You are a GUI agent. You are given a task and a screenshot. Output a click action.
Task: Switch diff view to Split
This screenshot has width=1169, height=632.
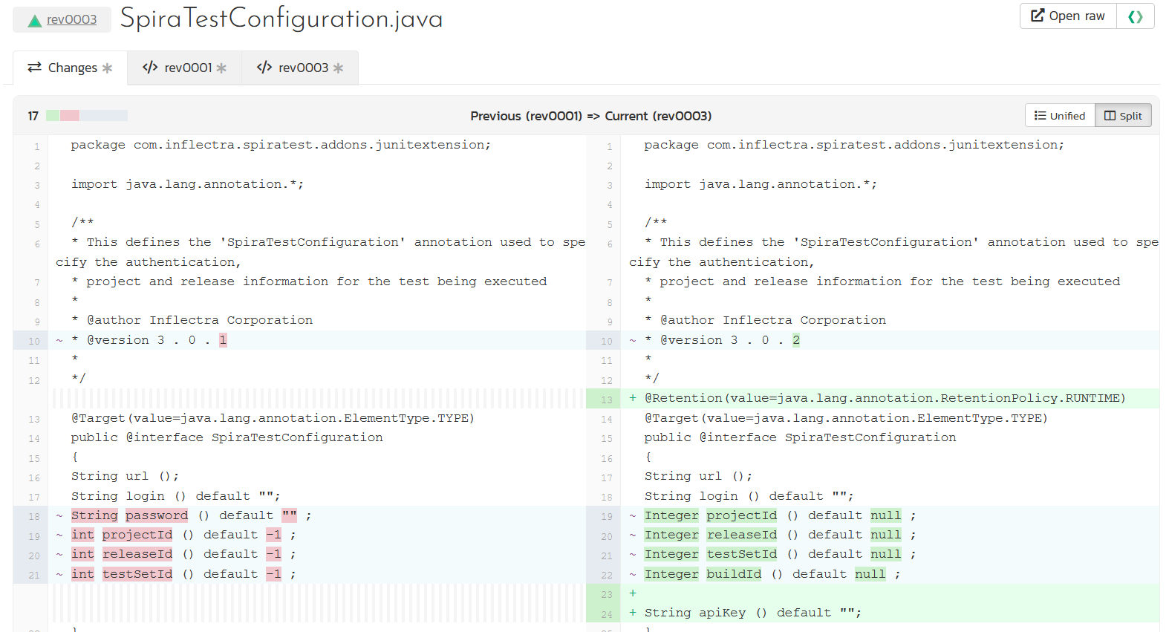pyautogui.click(x=1123, y=116)
